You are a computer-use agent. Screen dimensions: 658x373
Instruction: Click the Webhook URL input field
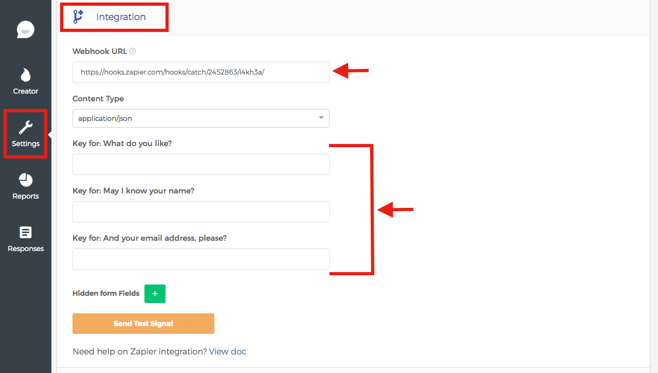(x=201, y=72)
